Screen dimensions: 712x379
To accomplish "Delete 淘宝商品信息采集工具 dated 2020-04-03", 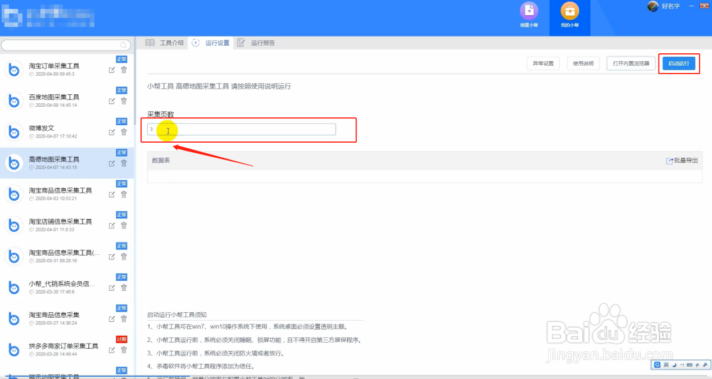I will pyautogui.click(x=124, y=194).
